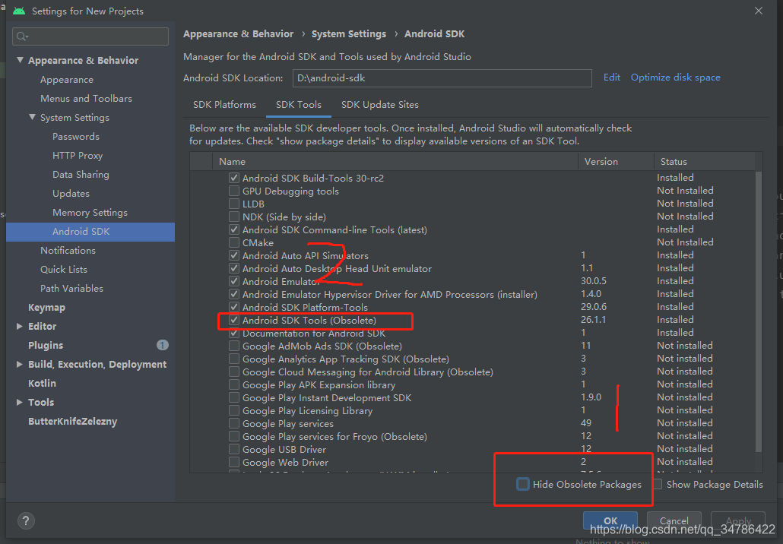
Task: Click the Apply button
Action: pyautogui.click(x=738, y=520)
